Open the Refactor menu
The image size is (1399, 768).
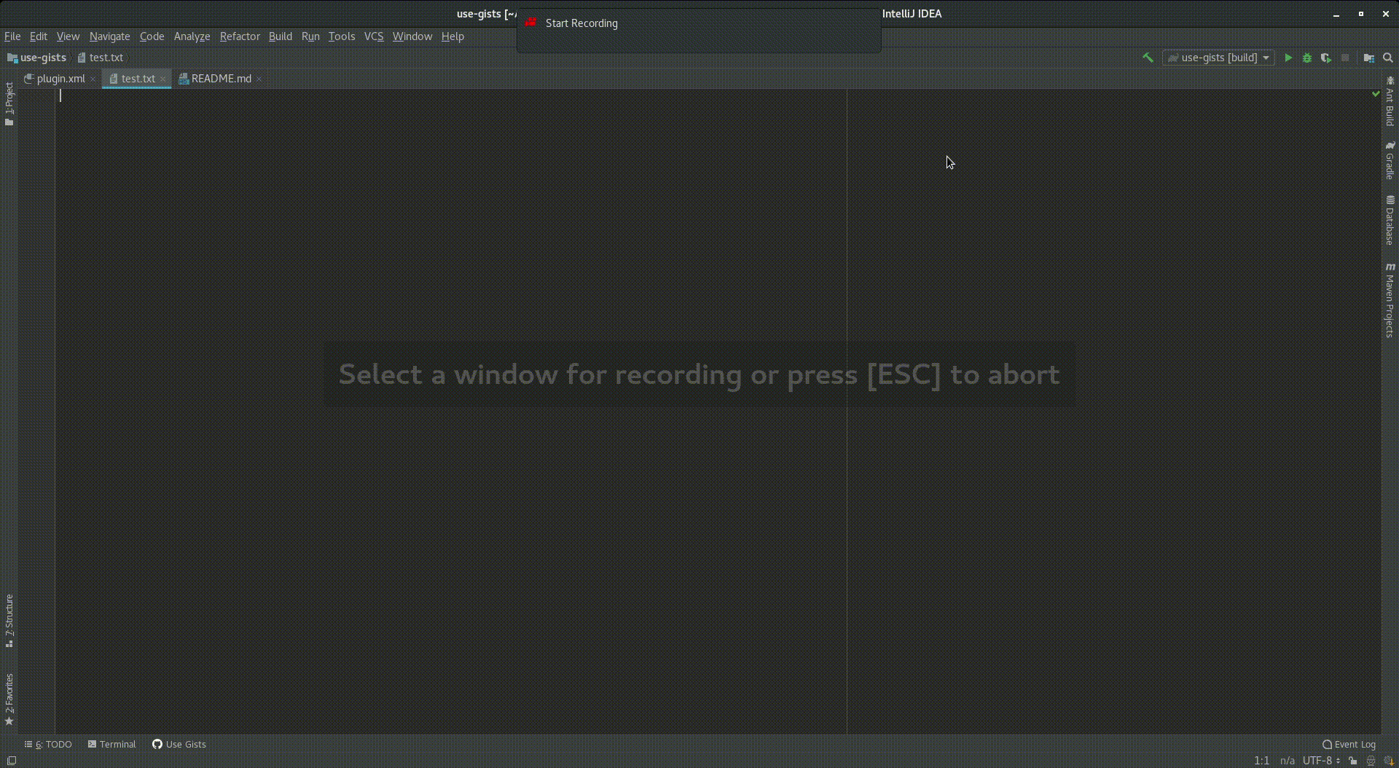pyautogui.click(x=239, y=36)
